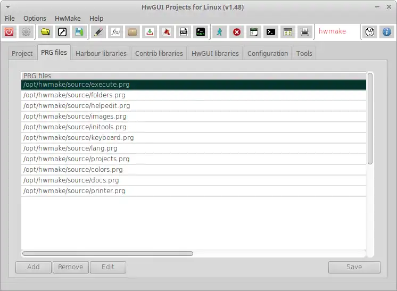
Task: Switch to HwGUI libraries tab
Action: (x=215, y=53)
